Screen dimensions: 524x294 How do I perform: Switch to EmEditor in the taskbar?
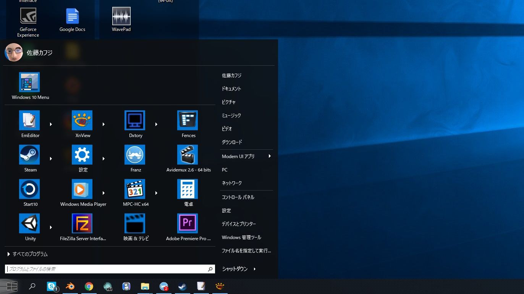pyautogui.click(x=201, y=286)
